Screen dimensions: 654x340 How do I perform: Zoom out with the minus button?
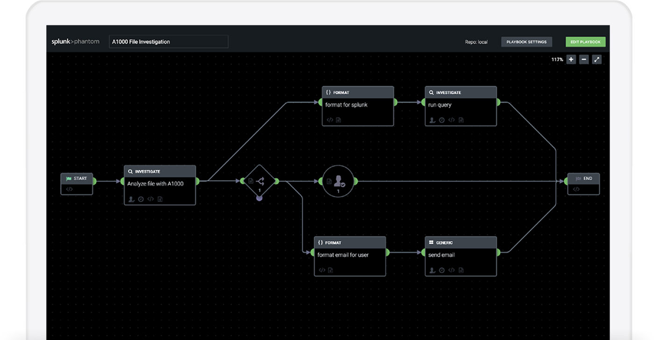tap(583, 60)
